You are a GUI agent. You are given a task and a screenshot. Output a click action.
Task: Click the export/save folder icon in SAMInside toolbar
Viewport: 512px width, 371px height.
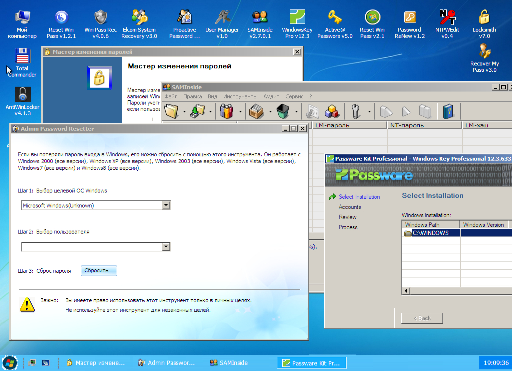[198, 111]
